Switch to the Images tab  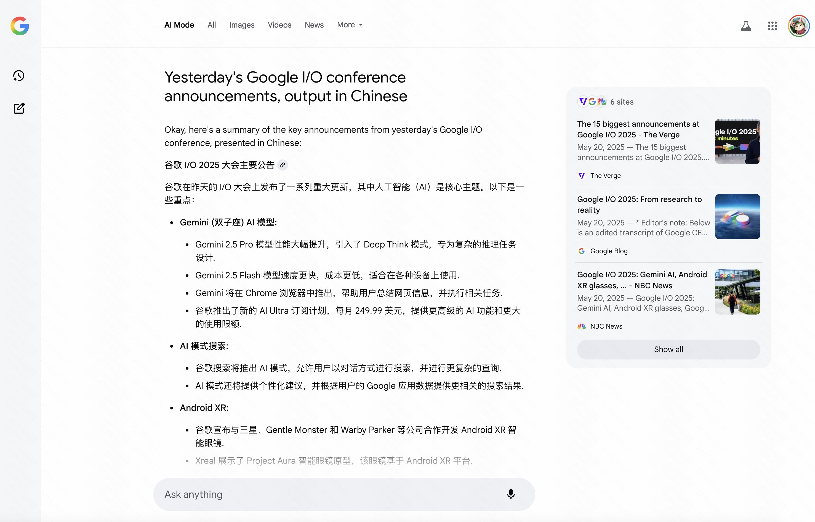[242, 25]
